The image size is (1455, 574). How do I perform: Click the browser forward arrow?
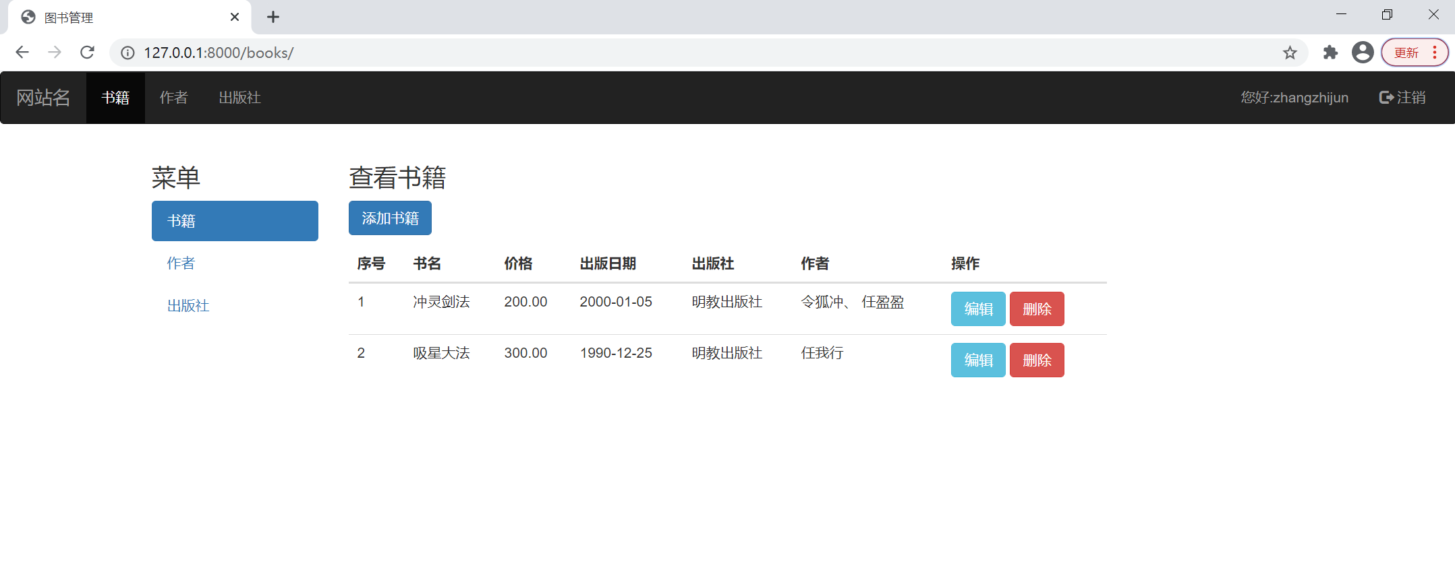(x=55, y=53)
